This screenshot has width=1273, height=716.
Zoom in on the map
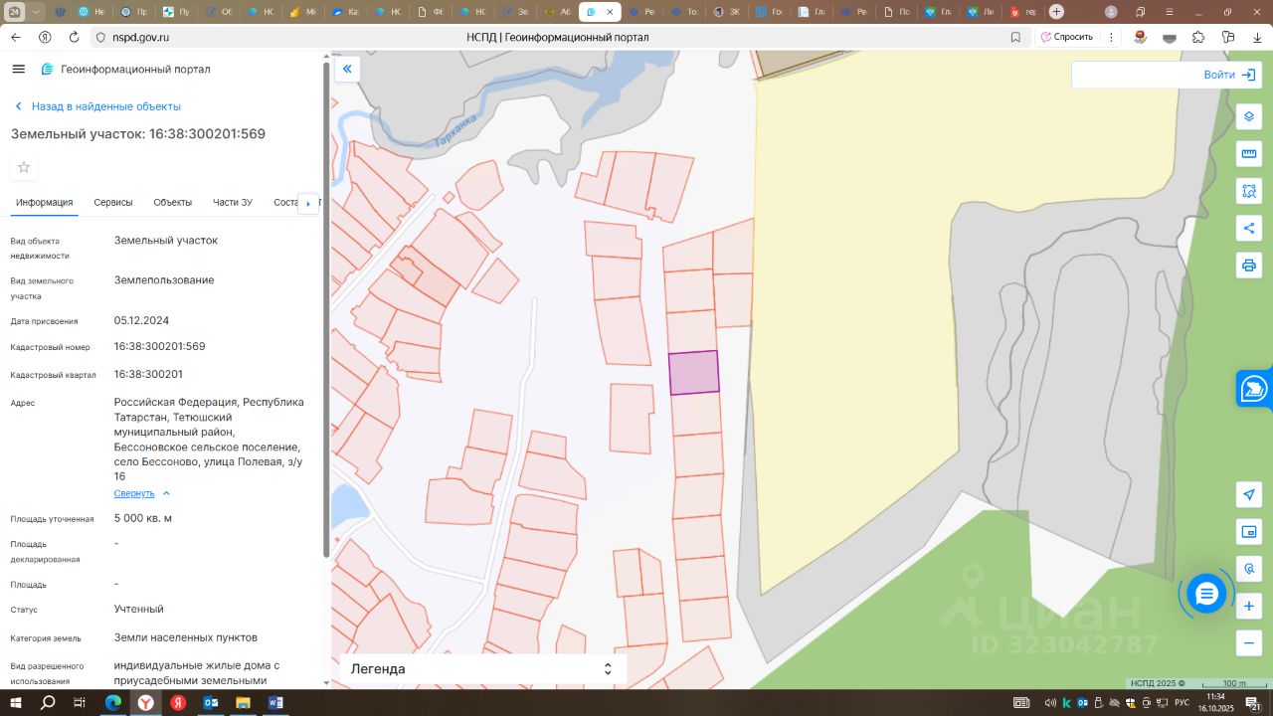click(1249, 606)
